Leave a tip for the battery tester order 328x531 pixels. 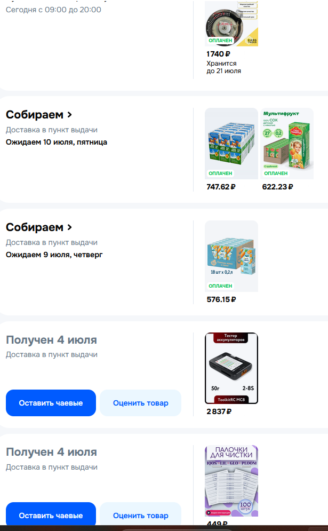click(51, 403)
